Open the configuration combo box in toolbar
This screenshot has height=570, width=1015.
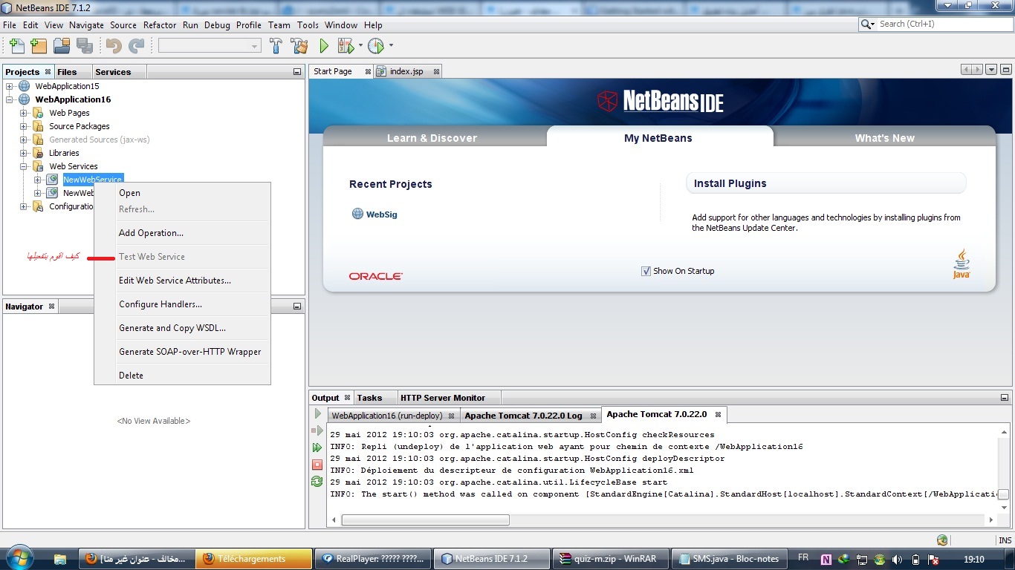click(210, 46)
